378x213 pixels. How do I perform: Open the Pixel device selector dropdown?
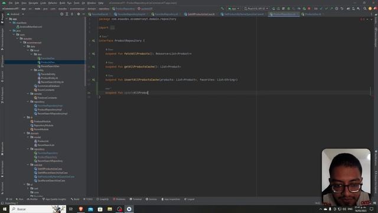pyautogui.click(x=256, y=8)
